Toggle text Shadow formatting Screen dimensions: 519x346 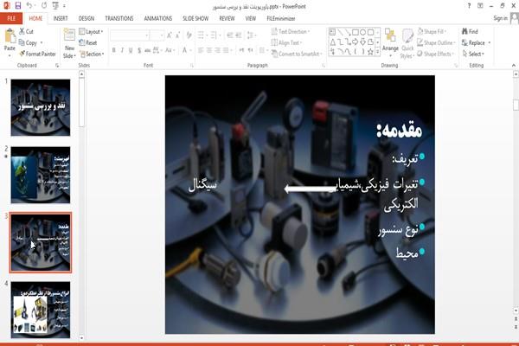[x=139, y=50]
